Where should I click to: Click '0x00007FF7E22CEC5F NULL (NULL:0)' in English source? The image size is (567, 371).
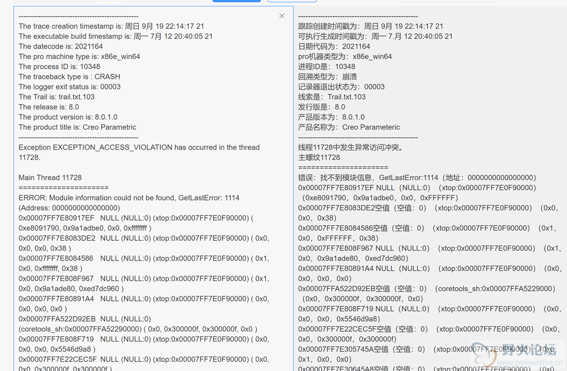tap(84, 359)
